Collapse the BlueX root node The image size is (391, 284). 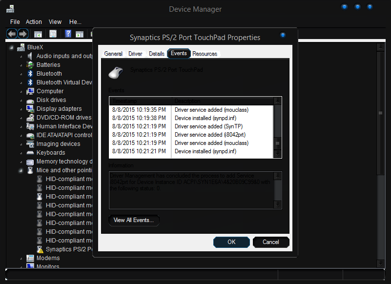[x=11, y=47]
